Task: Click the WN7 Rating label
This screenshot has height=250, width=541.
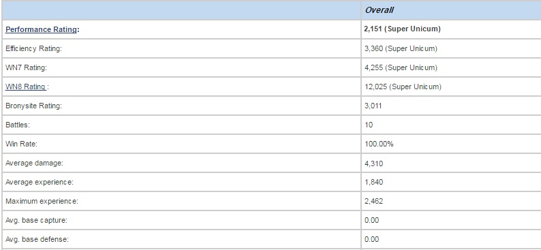Action: [26, 68]
